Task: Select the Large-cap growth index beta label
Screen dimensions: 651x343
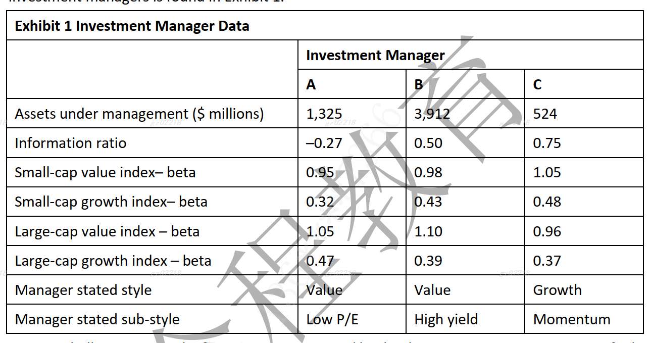Action: (x=113, y=261)
